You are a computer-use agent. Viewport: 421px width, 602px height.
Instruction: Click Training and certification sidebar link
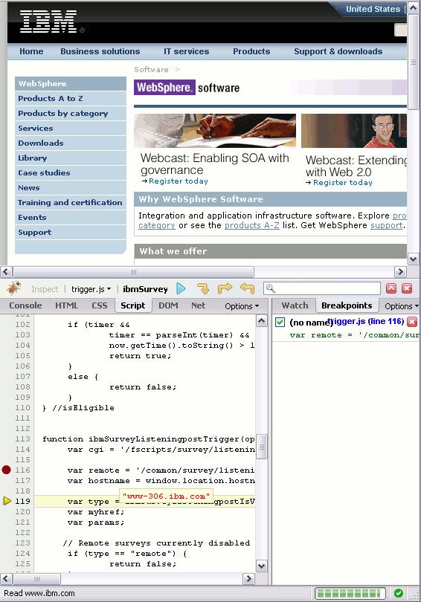point(71,203)
